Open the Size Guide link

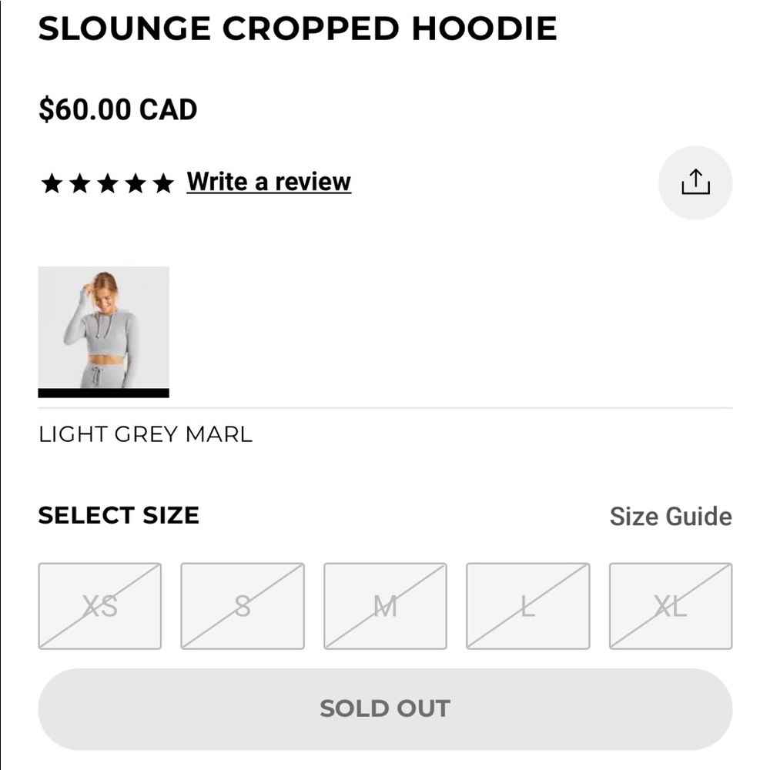671,517
